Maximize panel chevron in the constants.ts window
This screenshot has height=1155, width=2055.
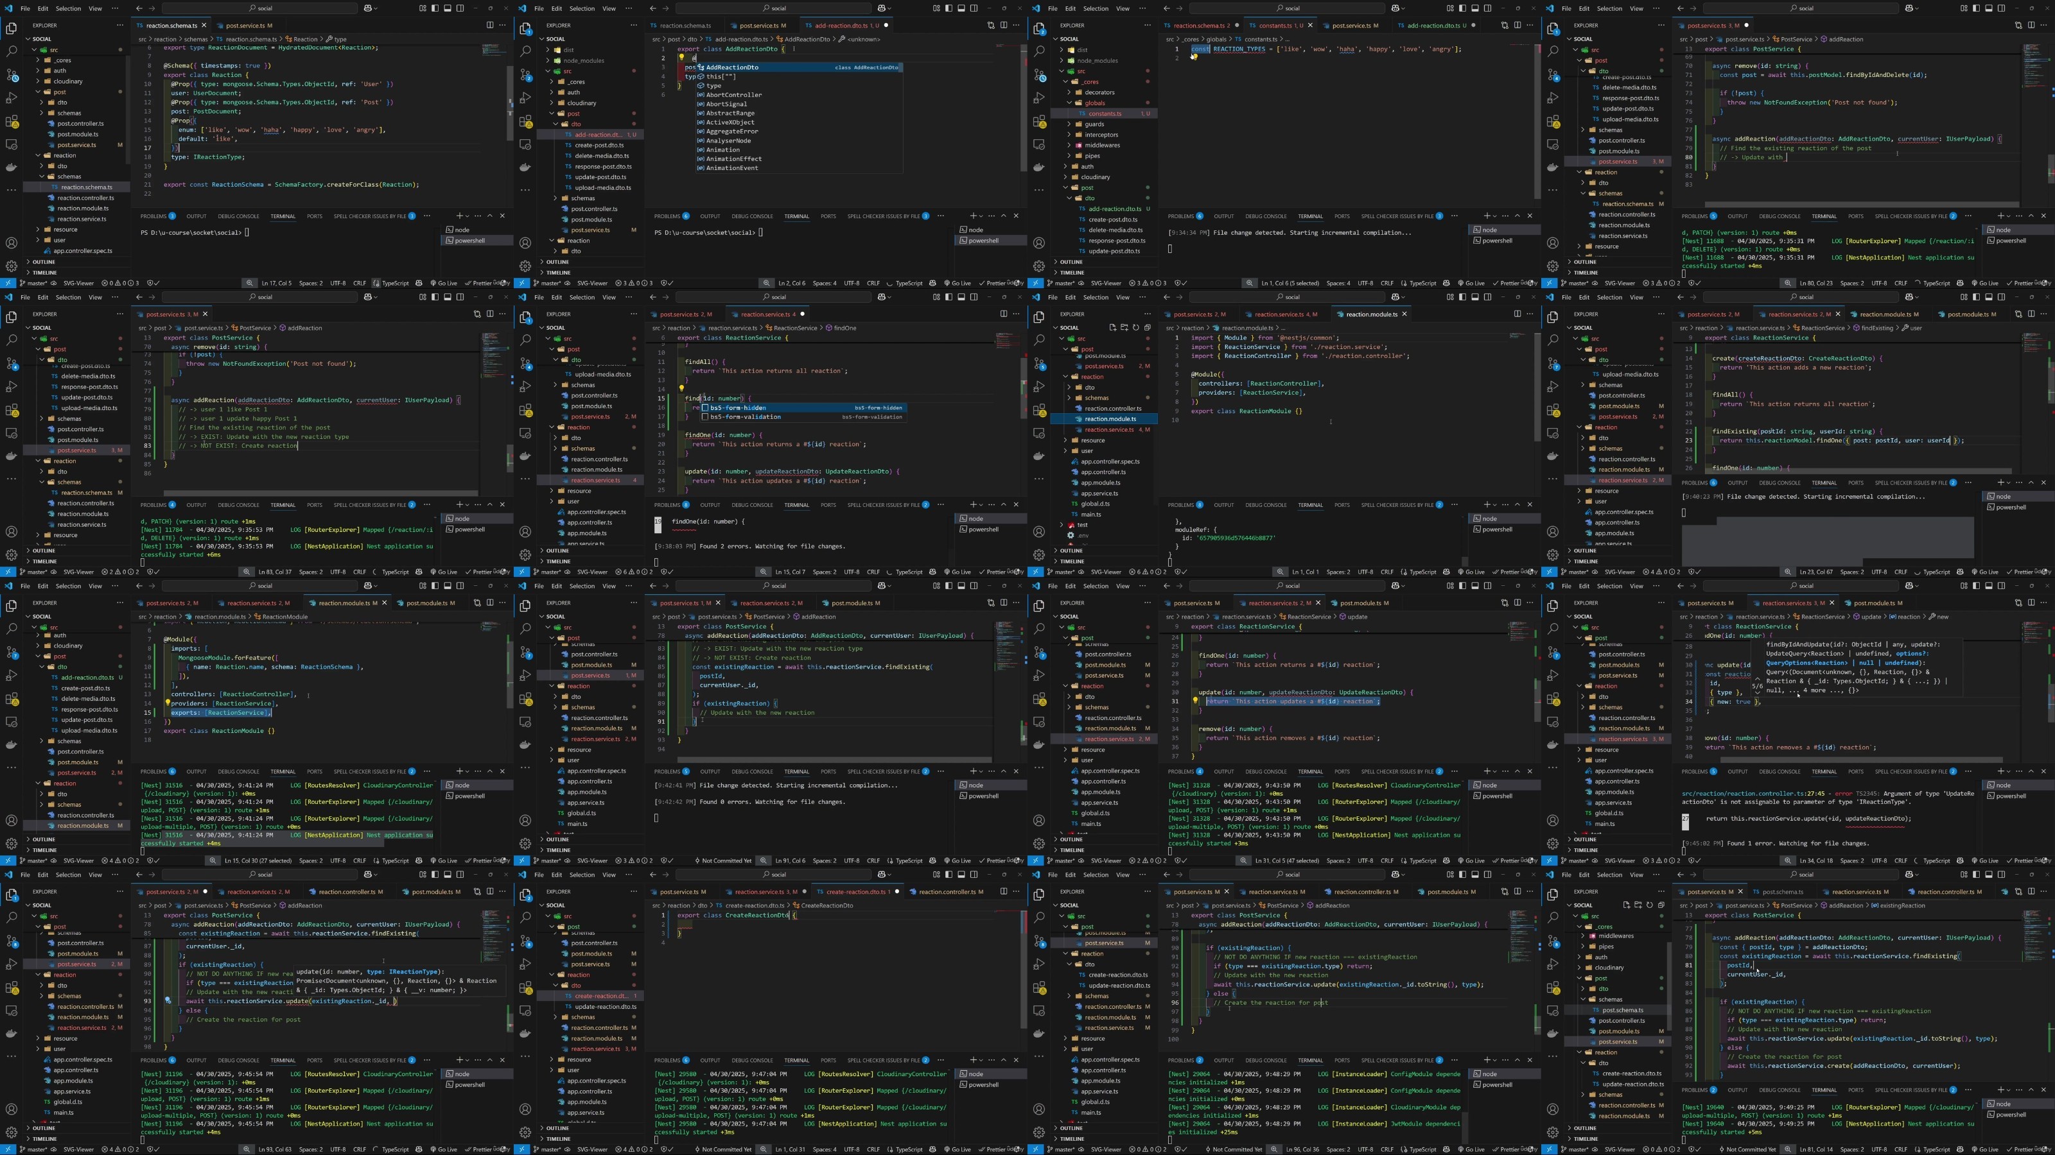pos(1517,216)
